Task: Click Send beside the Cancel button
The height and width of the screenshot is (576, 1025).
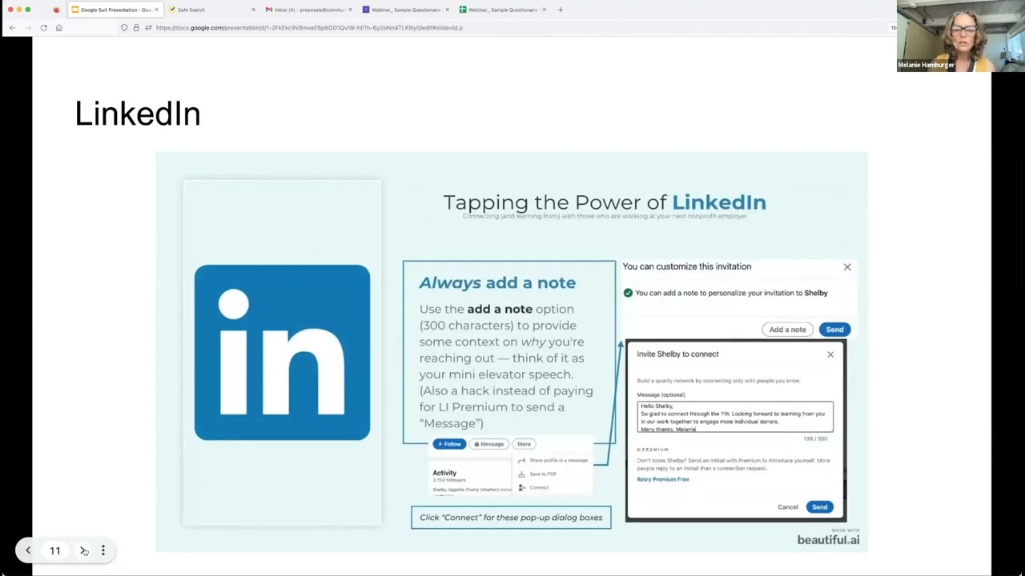Action: (x=819, y=507)
